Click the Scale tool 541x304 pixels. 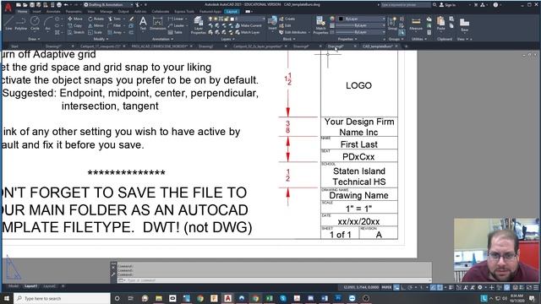point(95,32)
